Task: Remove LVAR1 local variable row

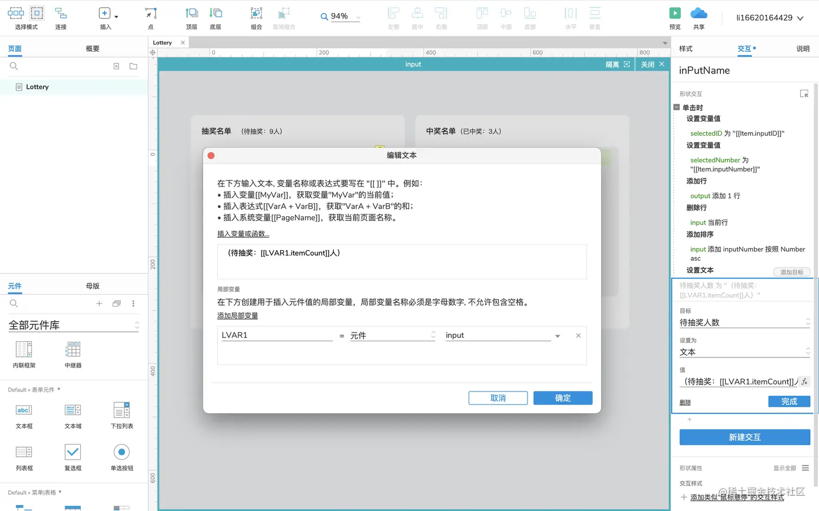Action: pyautogui.click(x=578, y=336)
